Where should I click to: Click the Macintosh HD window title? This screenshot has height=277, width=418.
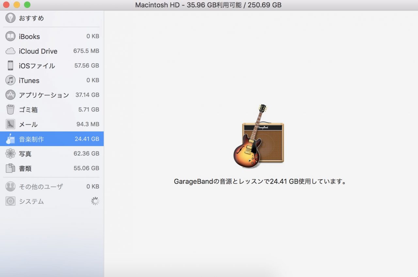tap(208, 5)
